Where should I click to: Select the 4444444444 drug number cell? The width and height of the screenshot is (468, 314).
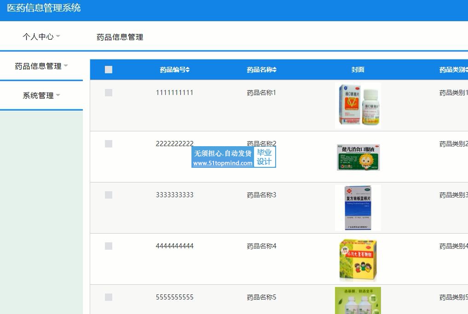pos(174,246)
